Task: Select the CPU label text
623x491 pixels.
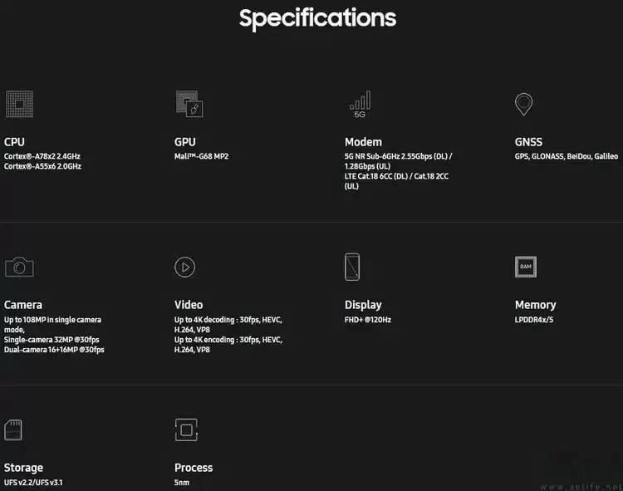Action: tap(14, 142)
